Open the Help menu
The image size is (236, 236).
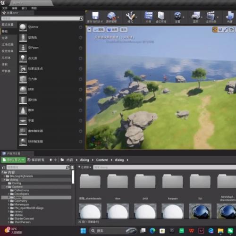click(x=34, y=8)
